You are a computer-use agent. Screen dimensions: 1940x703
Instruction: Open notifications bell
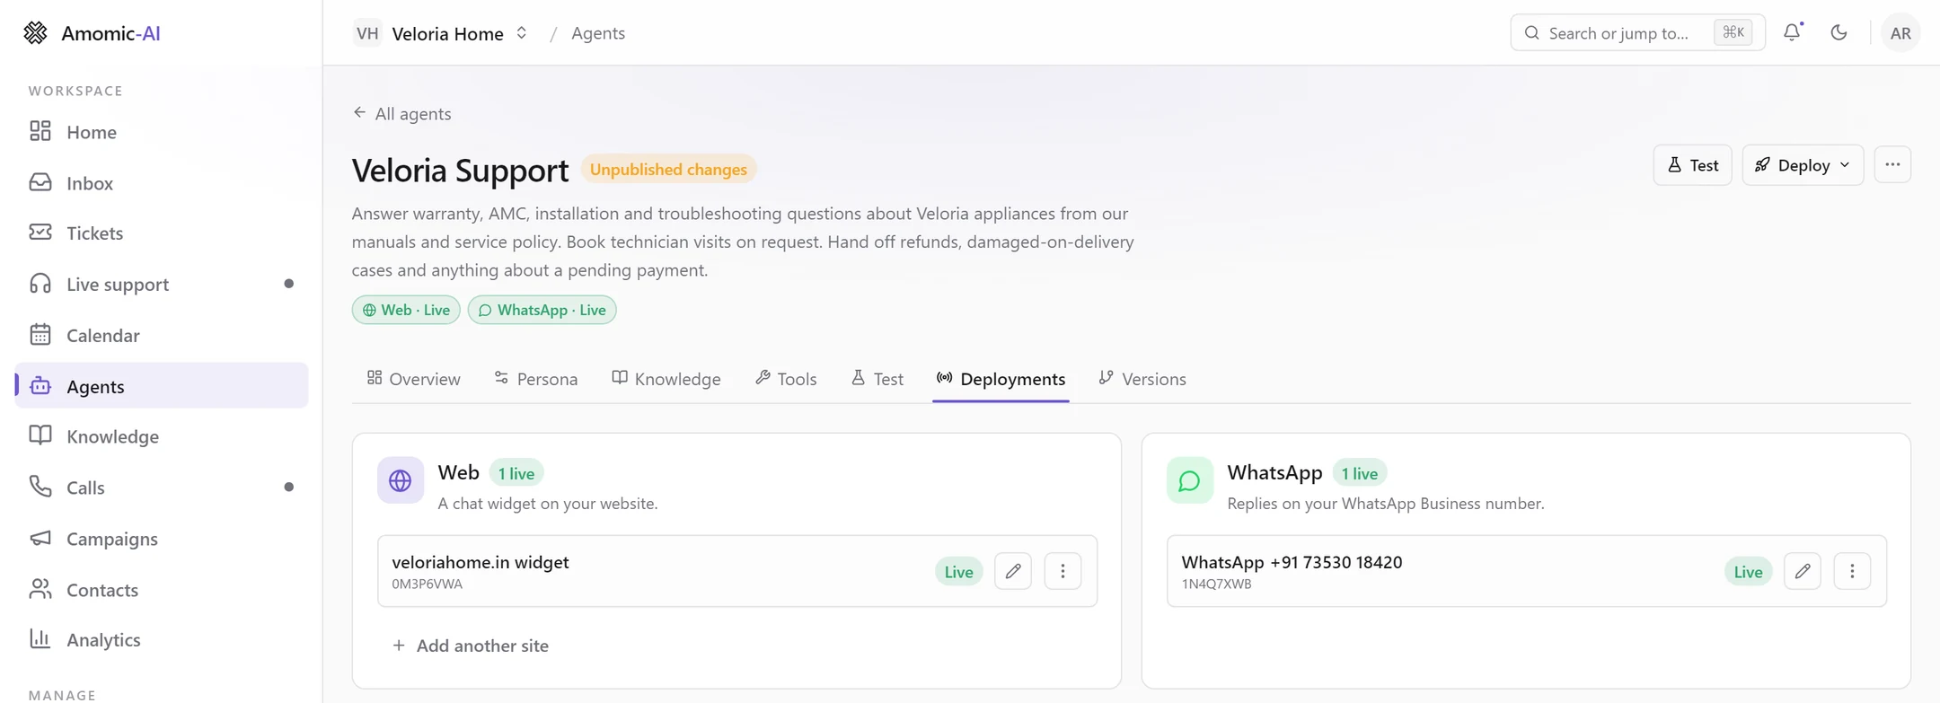[x=1792, y=33]
